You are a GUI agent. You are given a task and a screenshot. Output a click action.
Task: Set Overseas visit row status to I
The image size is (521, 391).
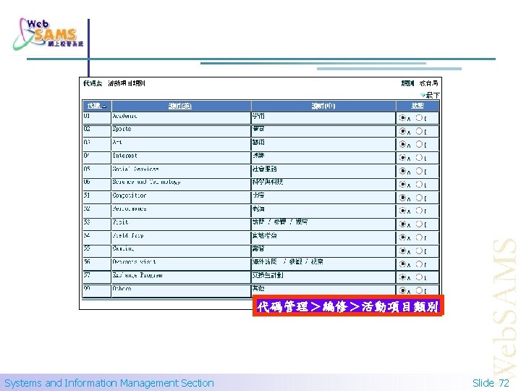419,264
